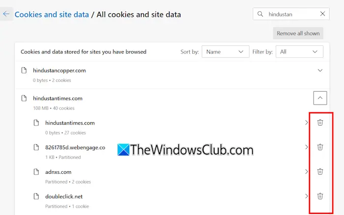Viewport: 344px width, 215px height.
Task: Click the back arrow icon
Action: pyautogui.click(x=6, y=14)
